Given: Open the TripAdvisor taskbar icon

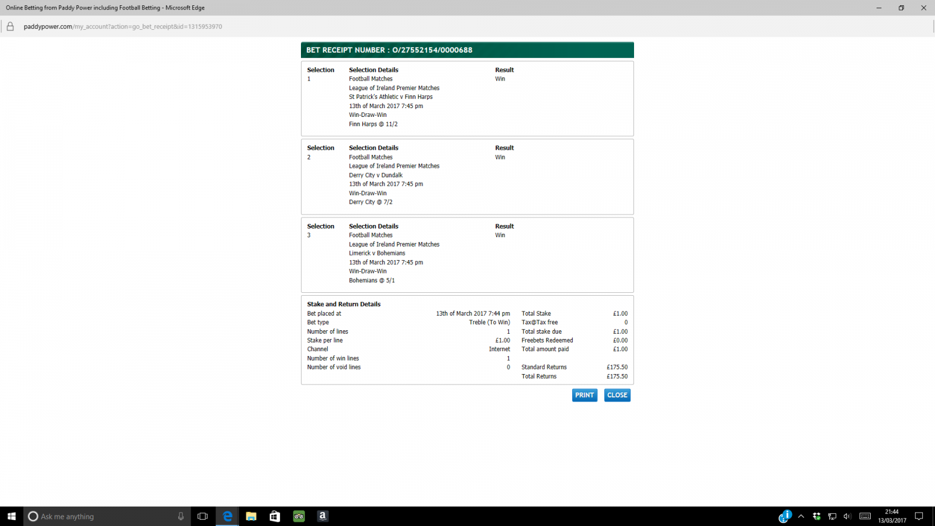Looking at the screenshot, I should pyautogui.click(x=299, y=516).
